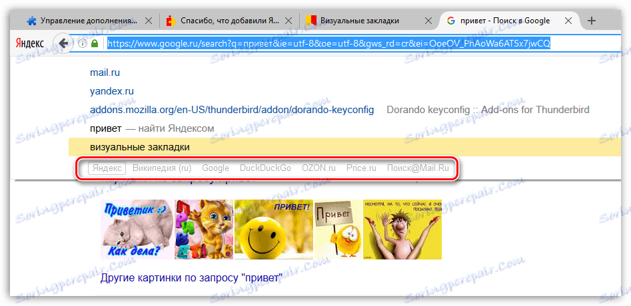The height and width of the screenshot is (306, 631).
Task: Open the Приветик kitten image
Action: 137,230
